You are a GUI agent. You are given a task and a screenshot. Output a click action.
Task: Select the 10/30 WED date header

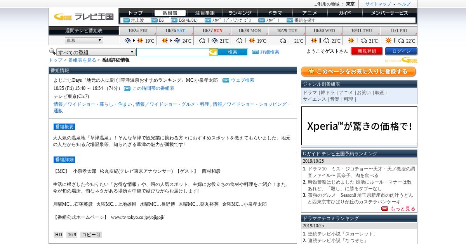pos(324,31)
